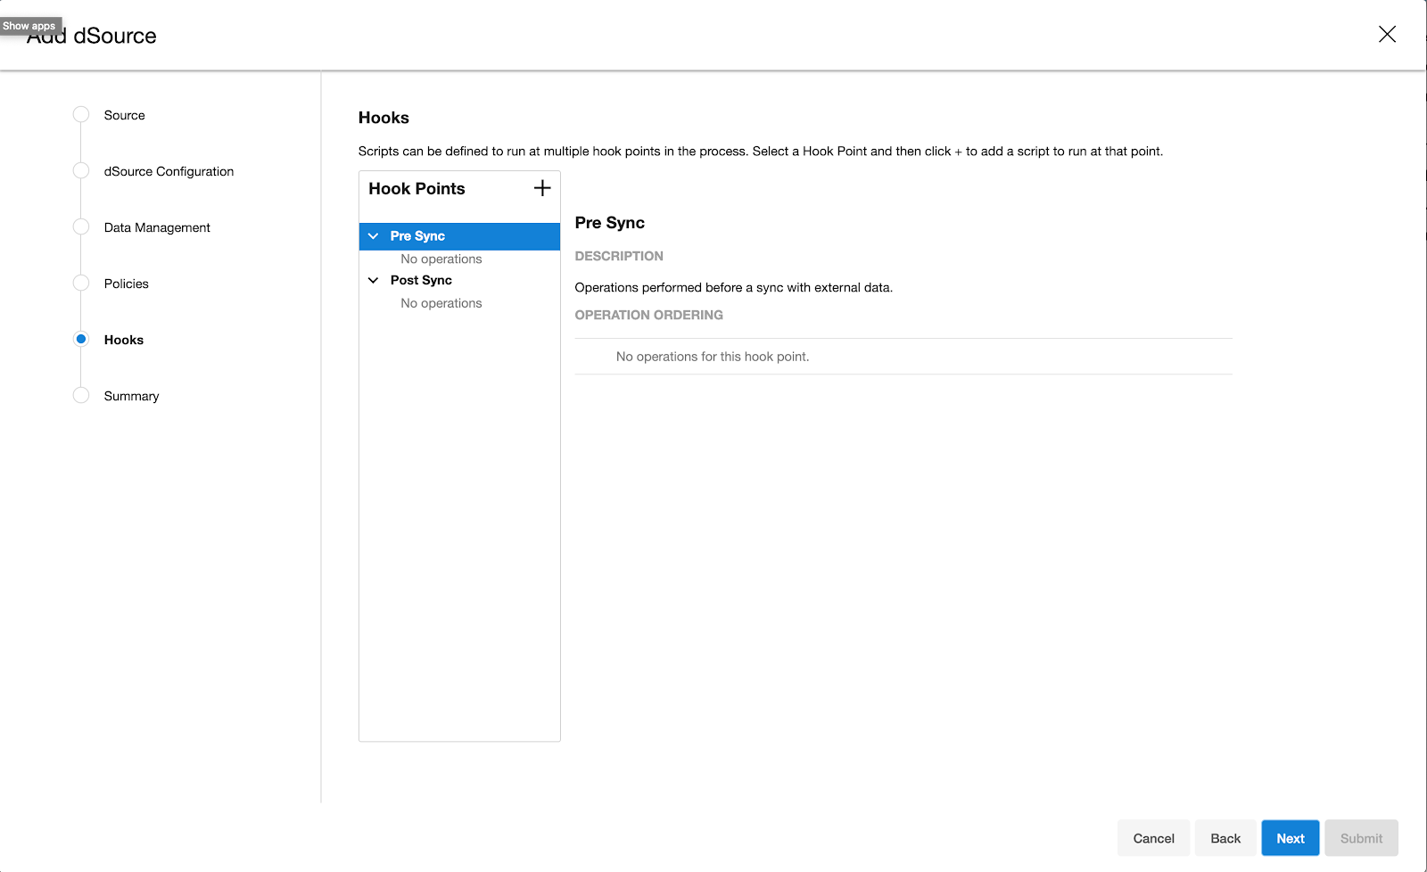Viewport: 1427px width, 872px height.
Task: Click the dSource Configuration step circle
Action: 81,170
